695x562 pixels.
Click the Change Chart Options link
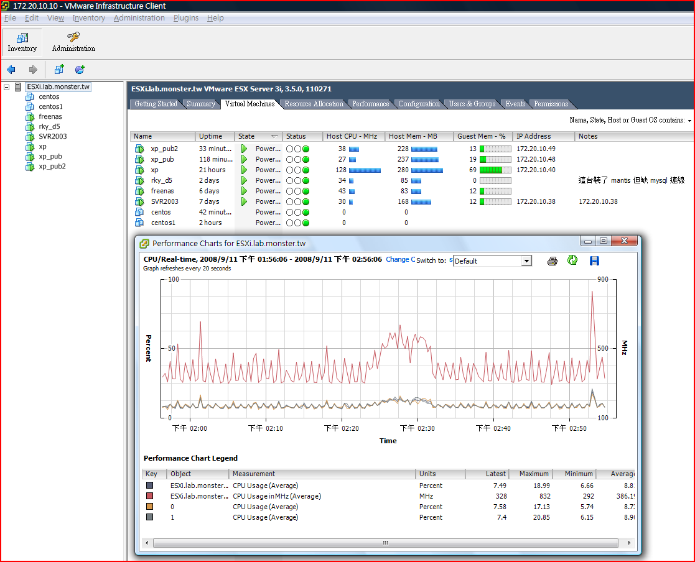click(x=400, y=259)
